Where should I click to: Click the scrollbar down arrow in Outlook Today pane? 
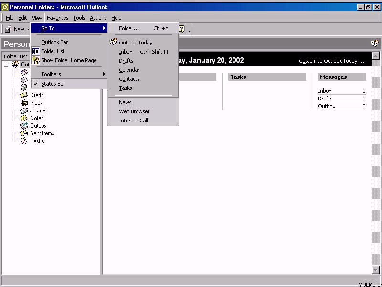(376, 270)
